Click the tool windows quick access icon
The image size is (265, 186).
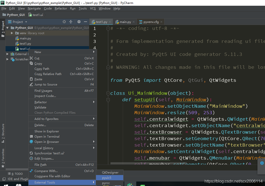pyautogui.click(x=4, y=179)
